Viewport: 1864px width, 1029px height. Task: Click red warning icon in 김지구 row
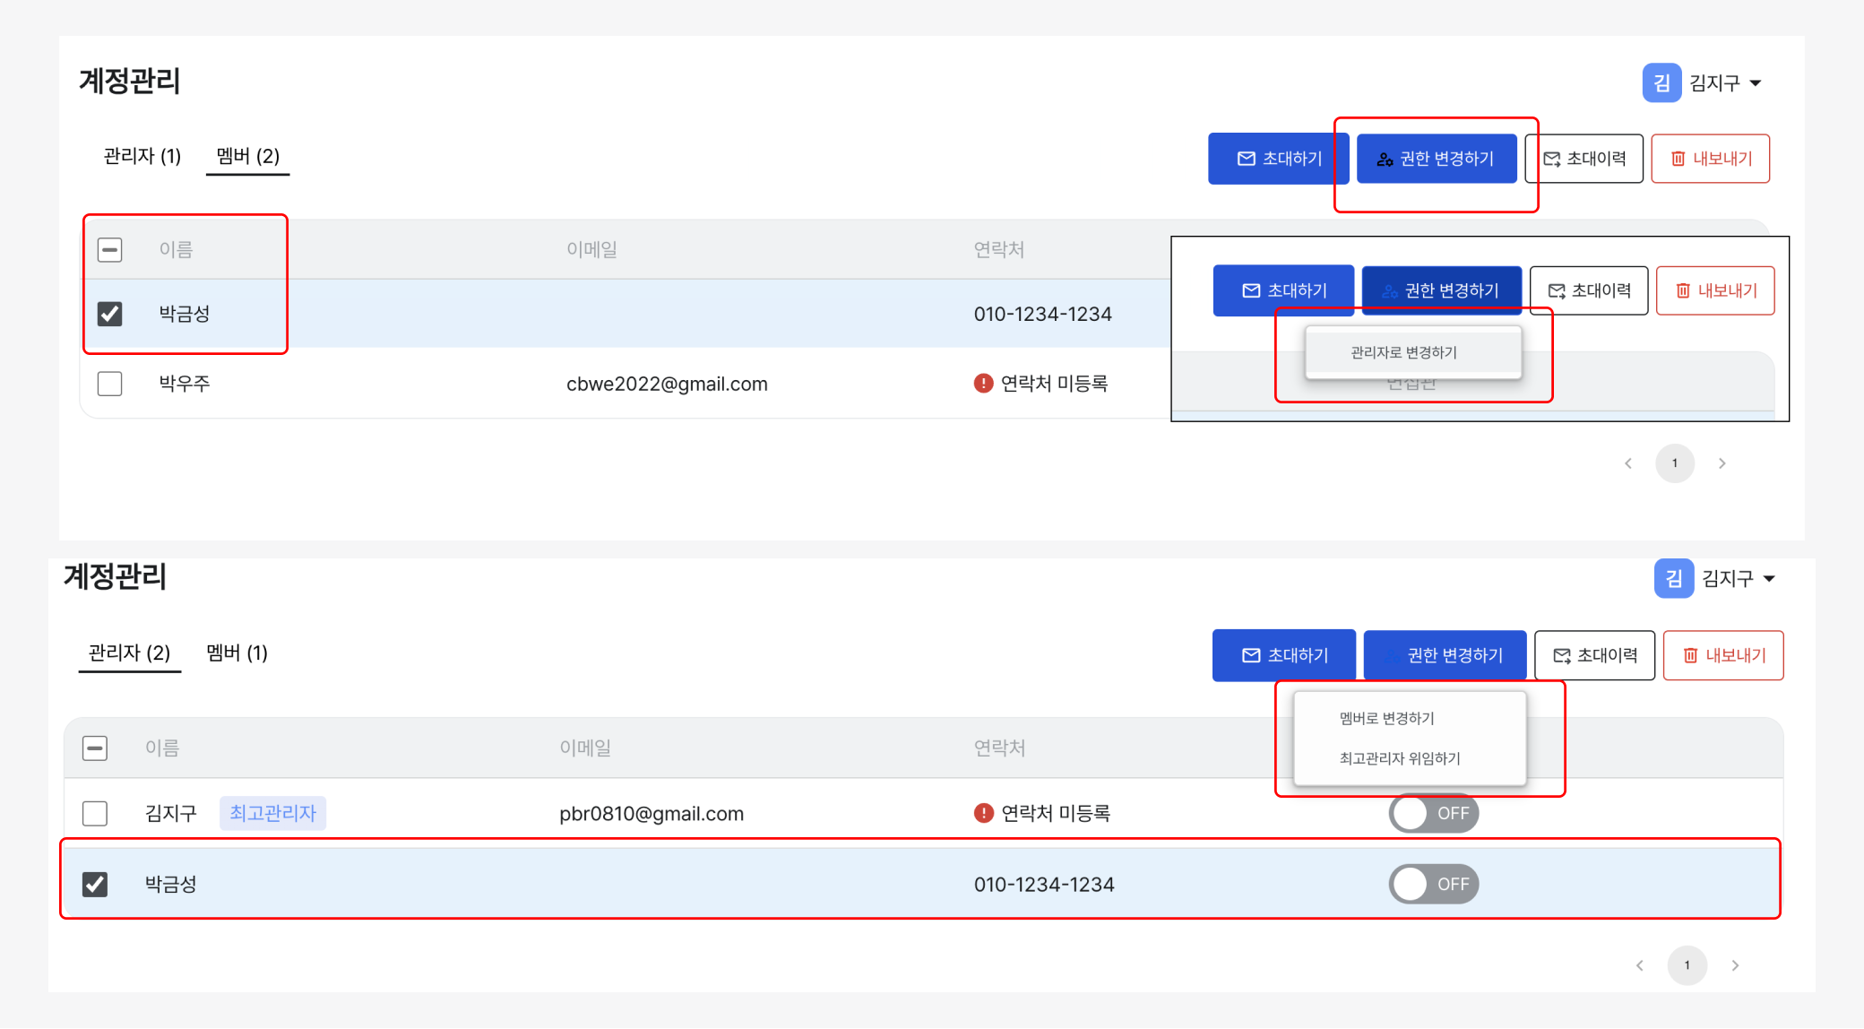coord(983,813)
